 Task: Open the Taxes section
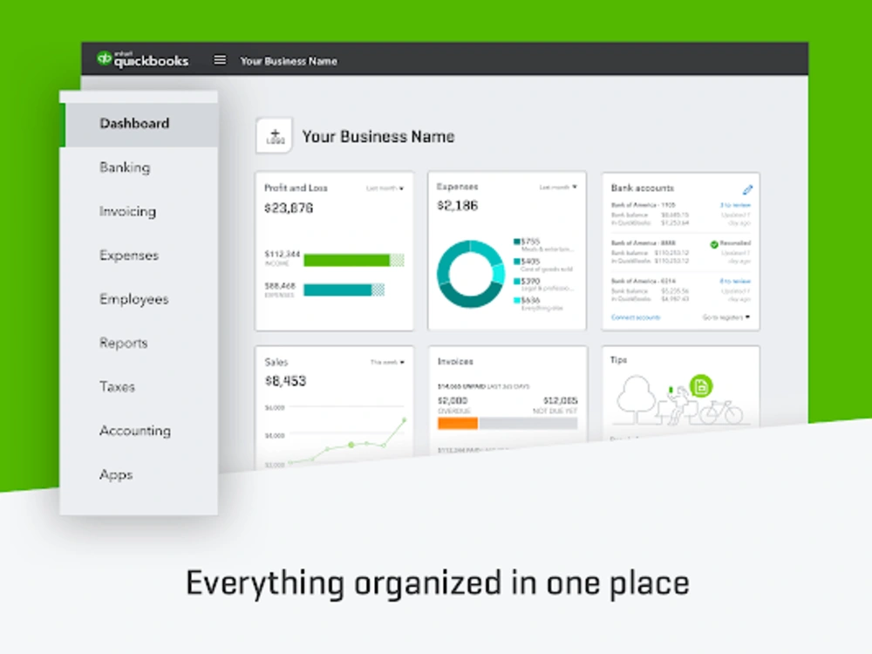pos(117,387)
